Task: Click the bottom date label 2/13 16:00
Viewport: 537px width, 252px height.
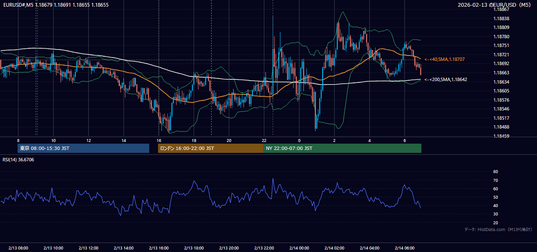Action: click(x=158, y=248)
